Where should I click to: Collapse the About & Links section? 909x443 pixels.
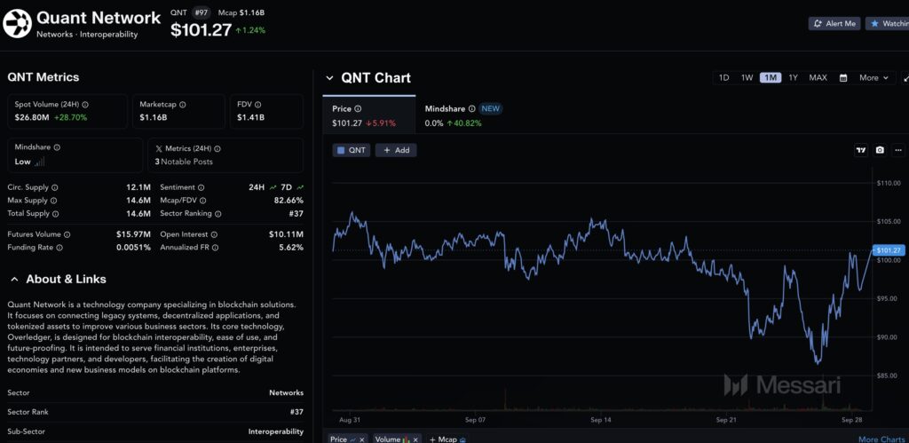pos(13,280)
